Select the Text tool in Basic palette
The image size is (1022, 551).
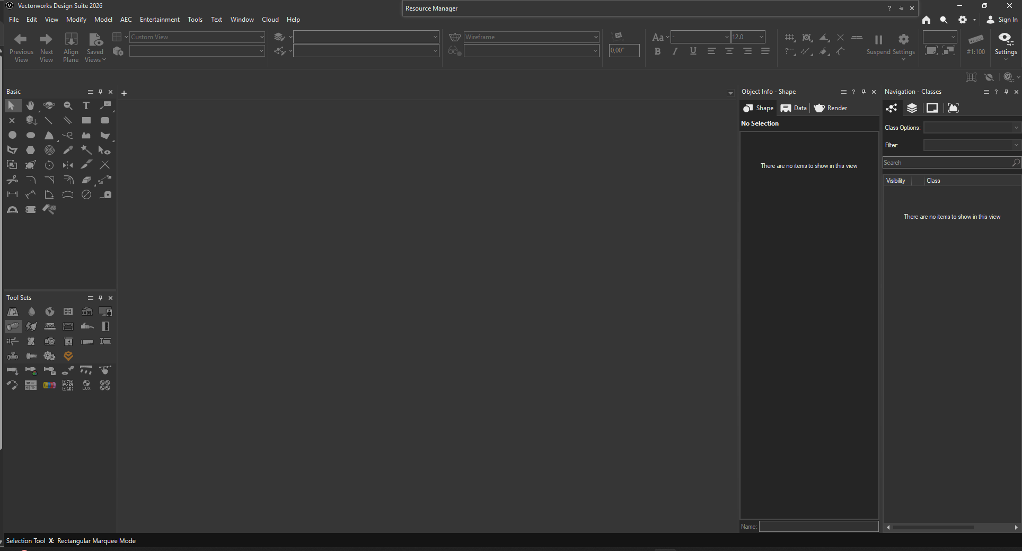point(86,106)
